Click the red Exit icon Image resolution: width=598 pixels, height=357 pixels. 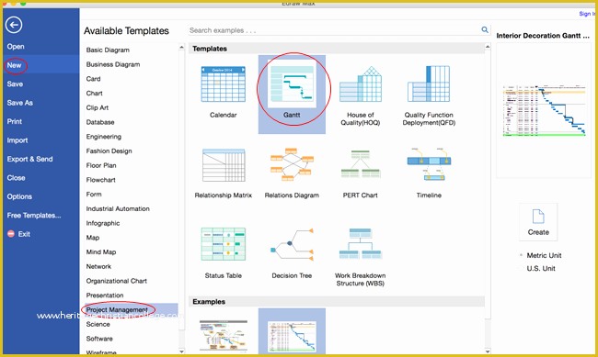[11, 234]
